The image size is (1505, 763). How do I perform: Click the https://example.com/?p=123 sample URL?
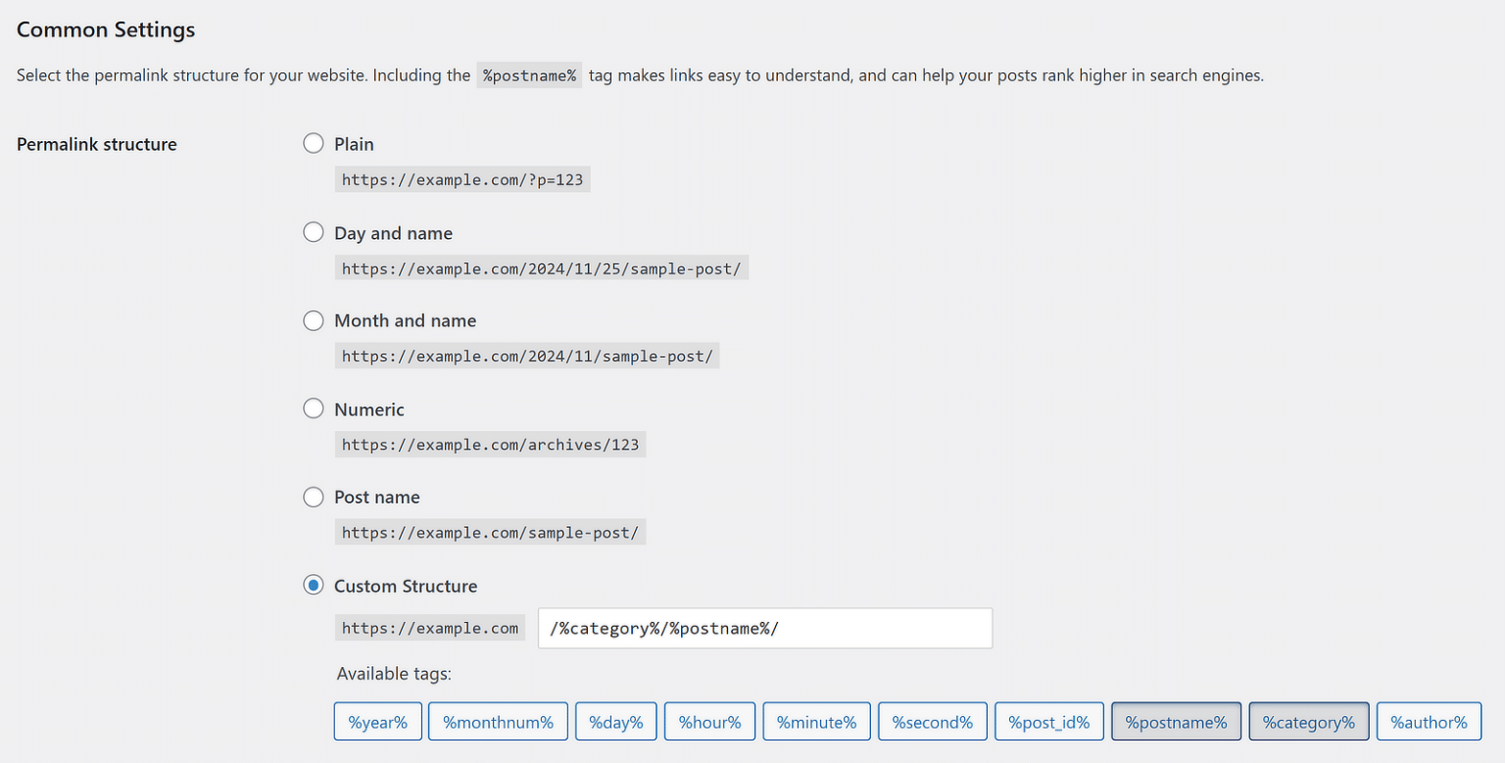[x=462, y=179]
